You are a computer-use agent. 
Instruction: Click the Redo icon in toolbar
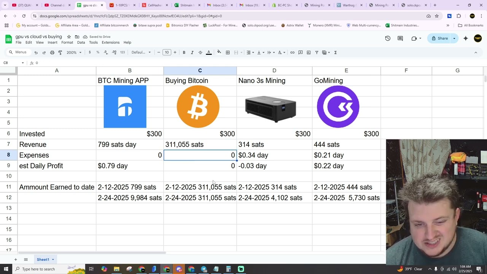pyautogui.click(x=44, y=53)
